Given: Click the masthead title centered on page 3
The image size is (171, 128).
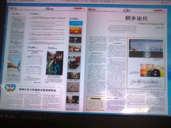Looking at the screenshot, I should [x=127, y=10].
